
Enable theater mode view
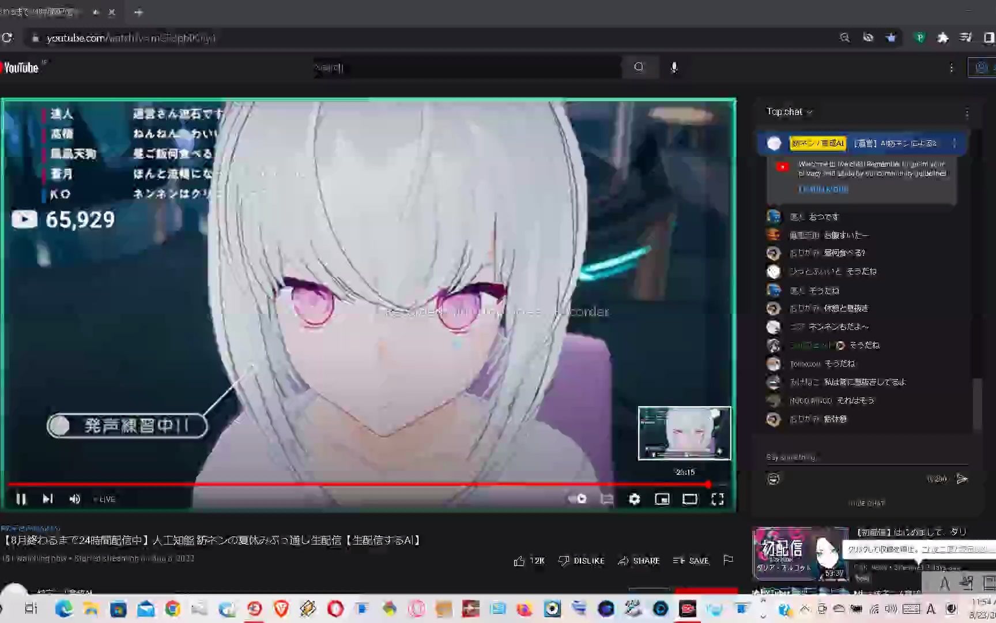(x=690, y=499)
